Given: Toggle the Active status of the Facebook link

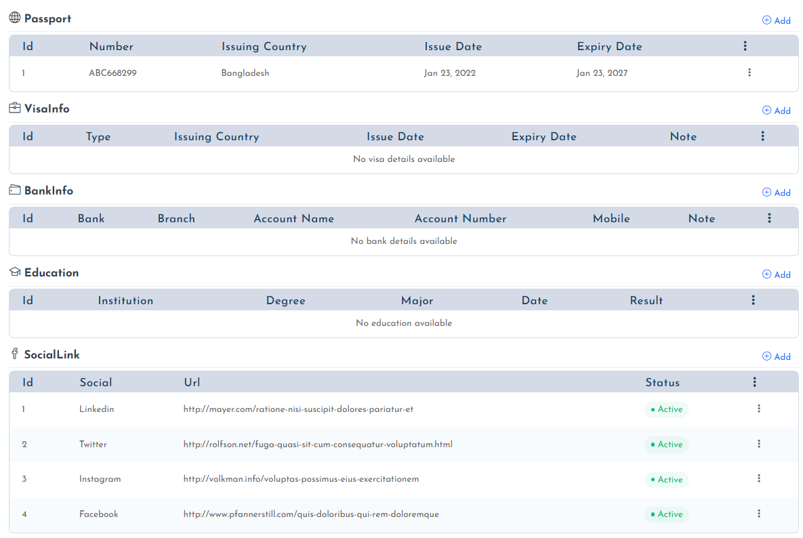Looking at the screenshot, I should tap(666, 514).
